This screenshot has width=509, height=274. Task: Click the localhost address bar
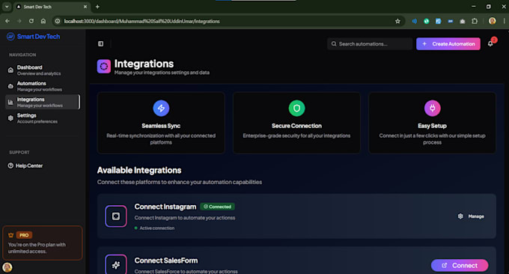coord(228,21)
